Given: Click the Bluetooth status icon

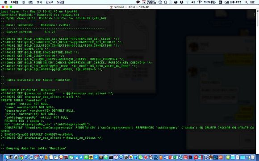Looking at the screenshot, I should [188, 2].
